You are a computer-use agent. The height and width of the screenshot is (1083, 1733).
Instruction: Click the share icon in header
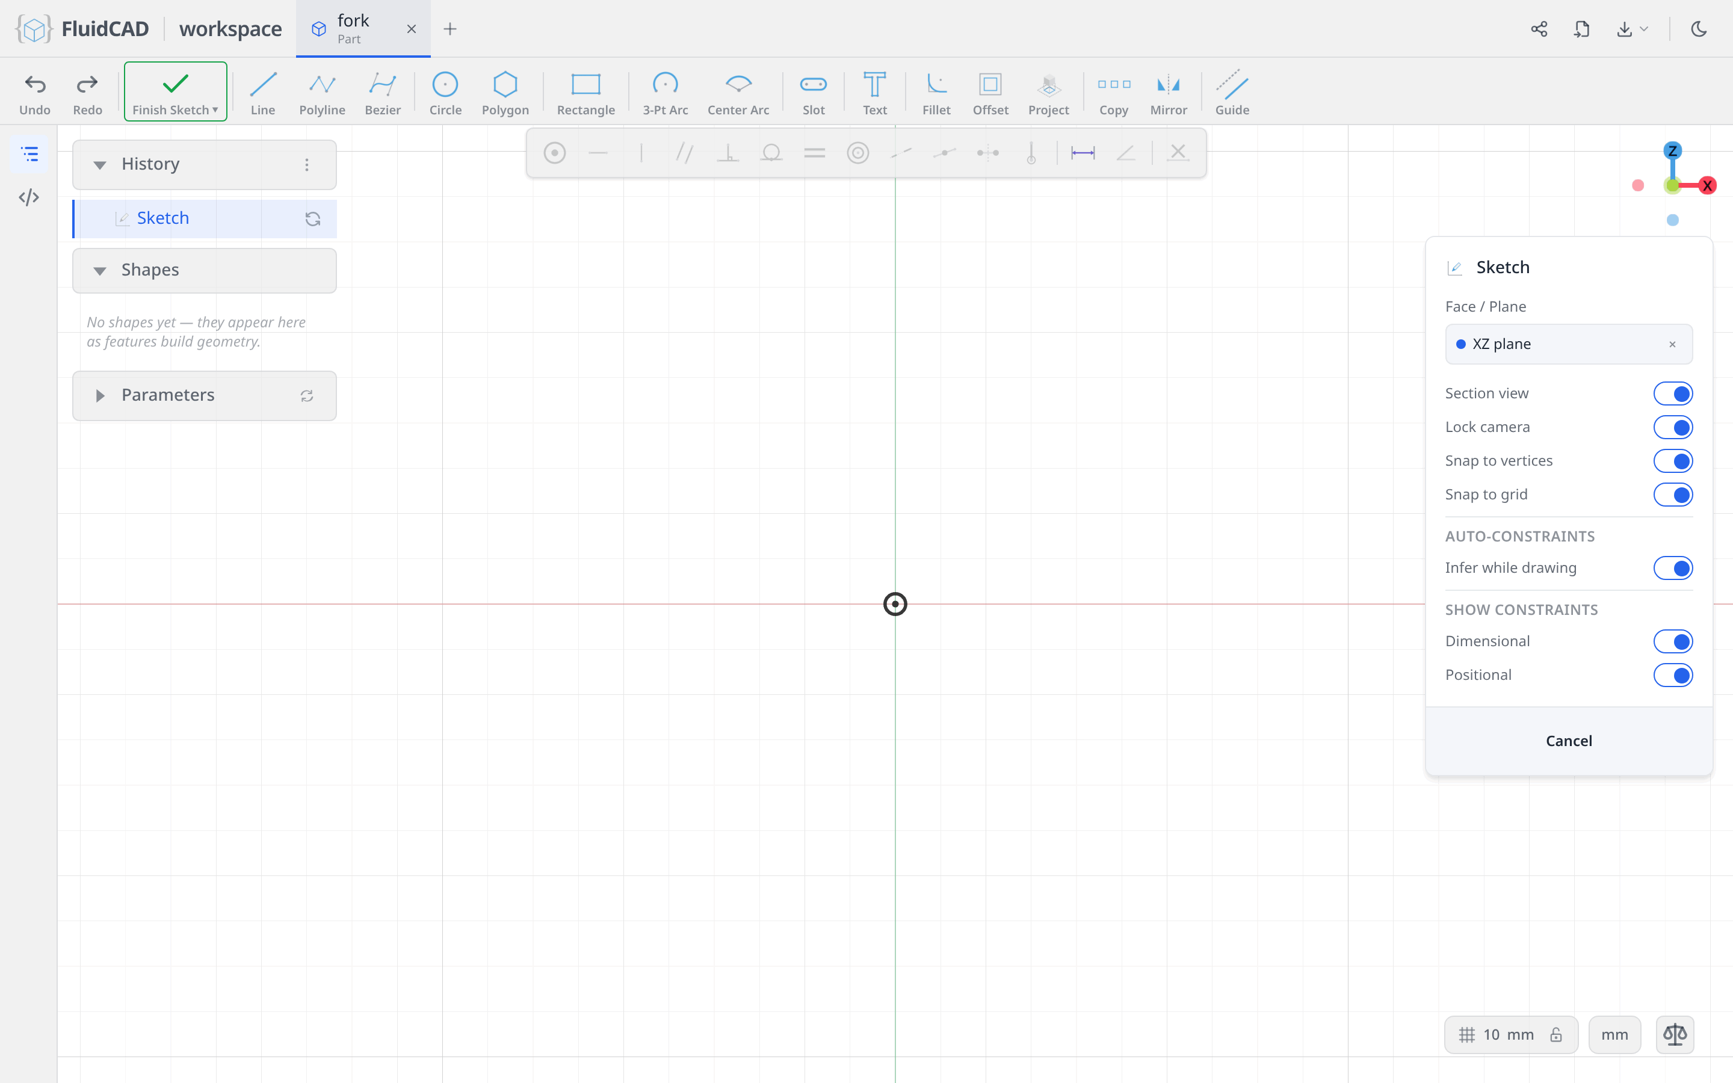click(1539, 29)
